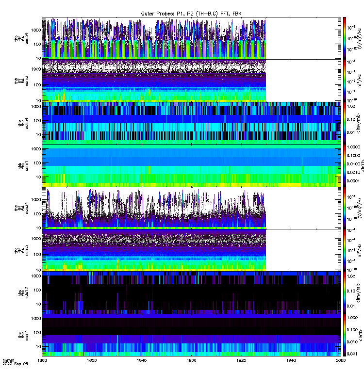Screen dimensions: 364x388
Task: Click the thb fff scm3 spectrogram panel
Action: [191, 81]
